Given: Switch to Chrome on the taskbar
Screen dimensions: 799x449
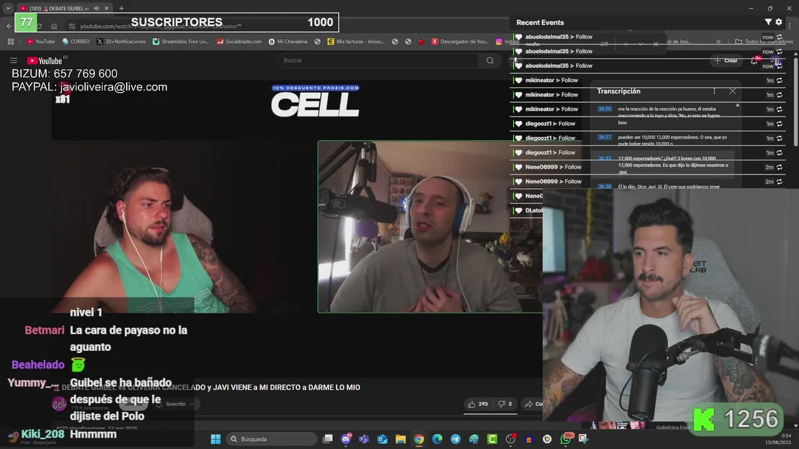Looking at the screenshot, I should click(x=419, y=439).
